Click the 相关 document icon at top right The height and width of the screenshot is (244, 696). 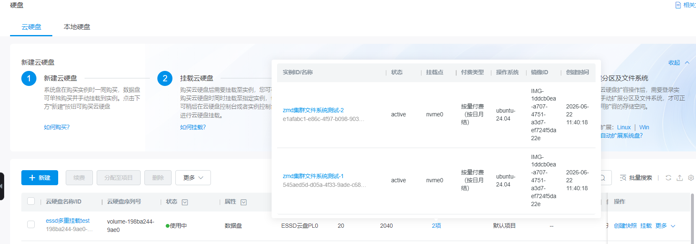click(678, 5)
